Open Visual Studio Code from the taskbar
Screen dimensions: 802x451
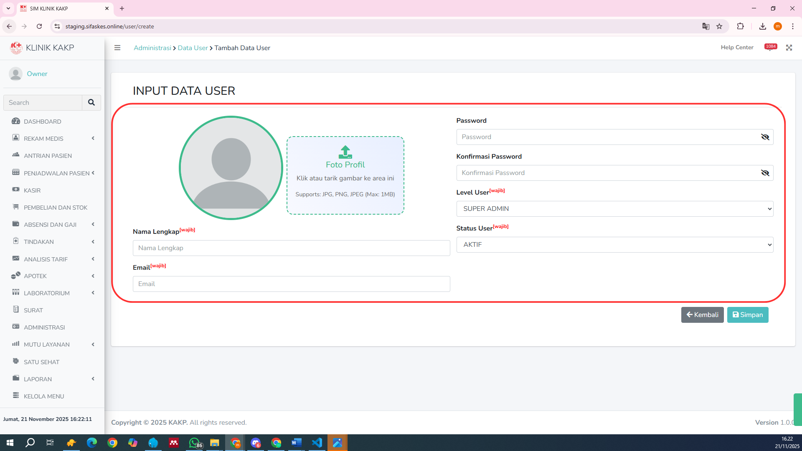coord(317,443)
